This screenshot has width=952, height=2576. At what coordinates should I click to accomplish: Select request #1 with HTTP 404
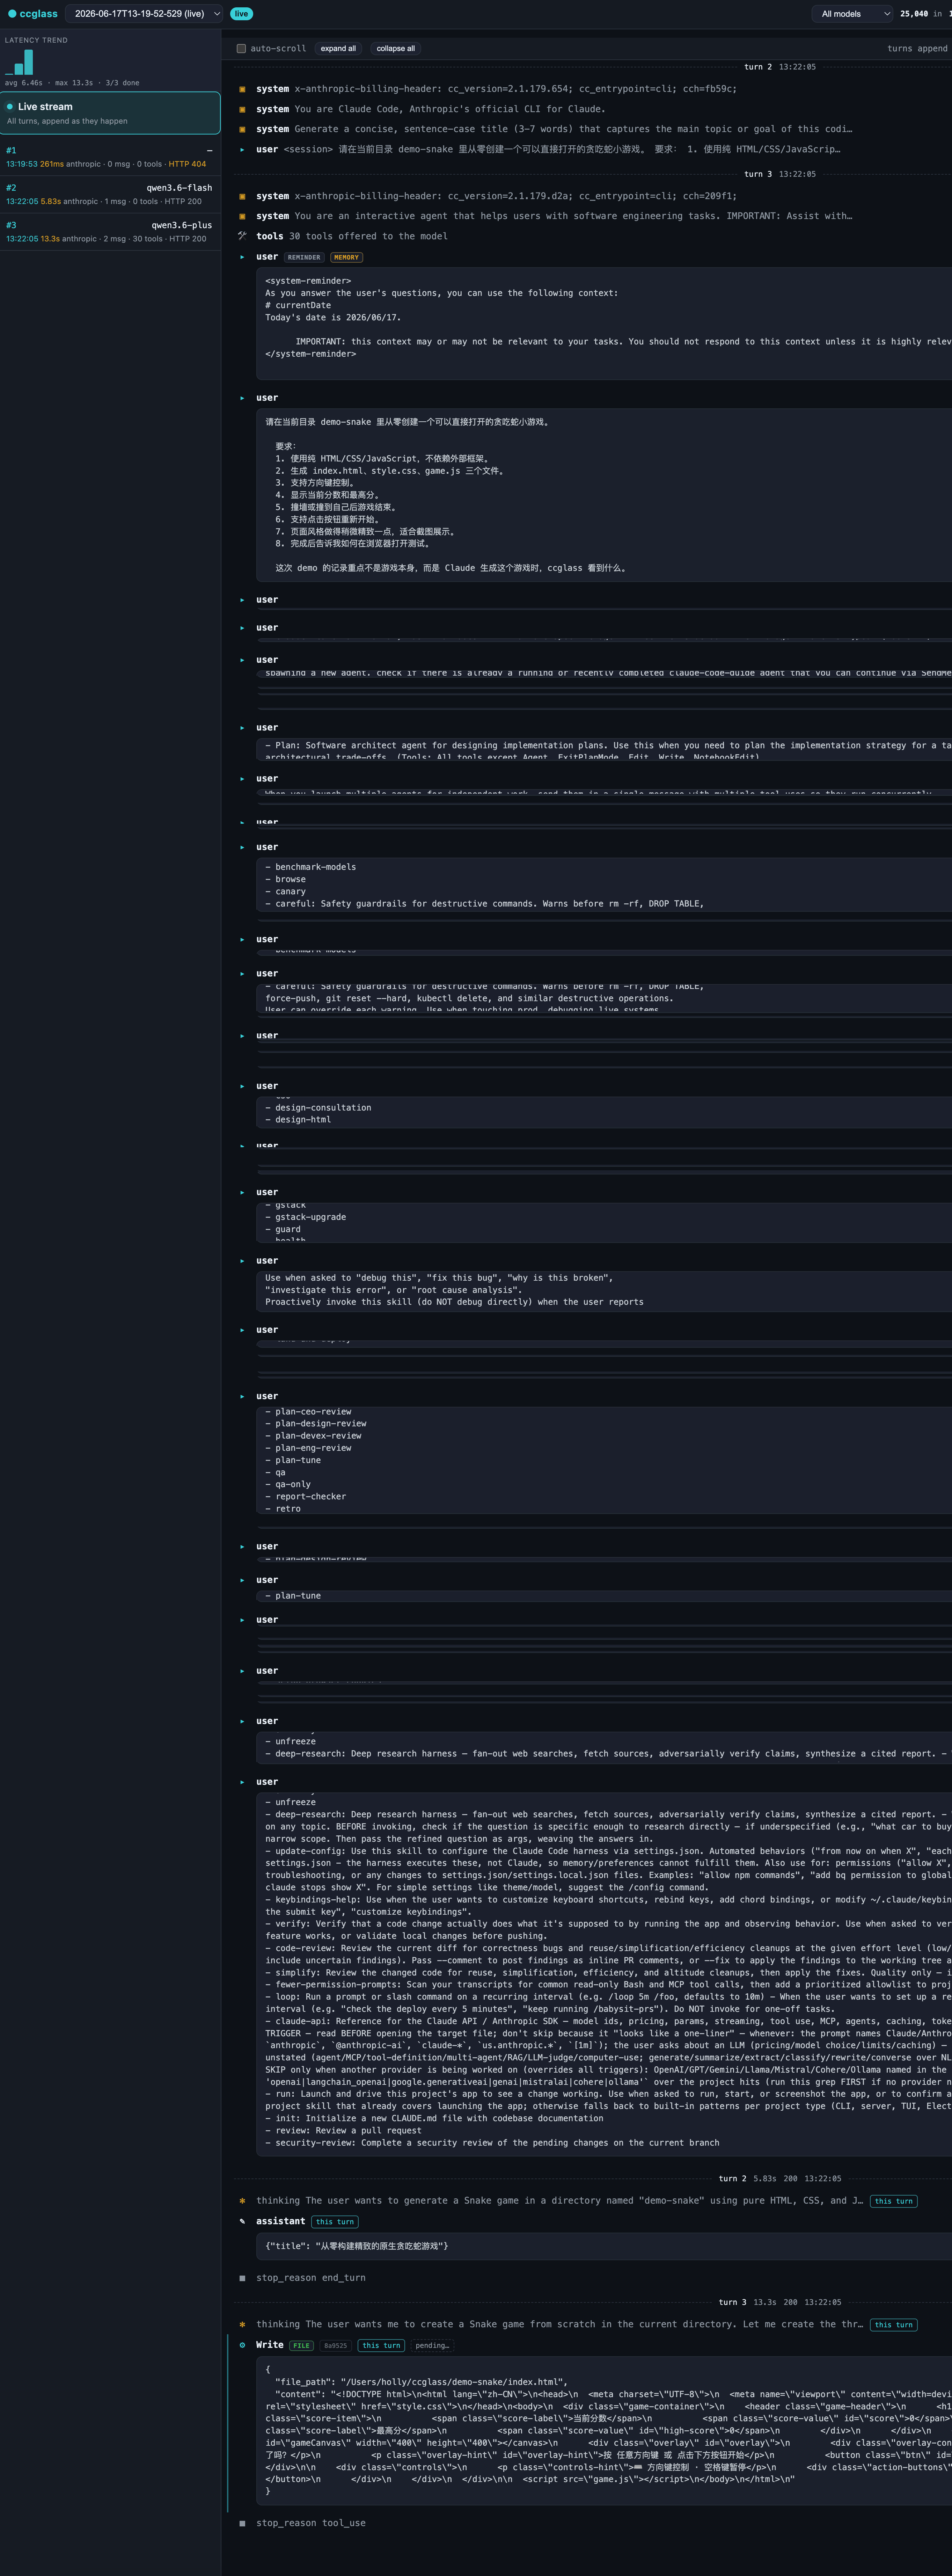pyautogui.click(x=110, y=157)
